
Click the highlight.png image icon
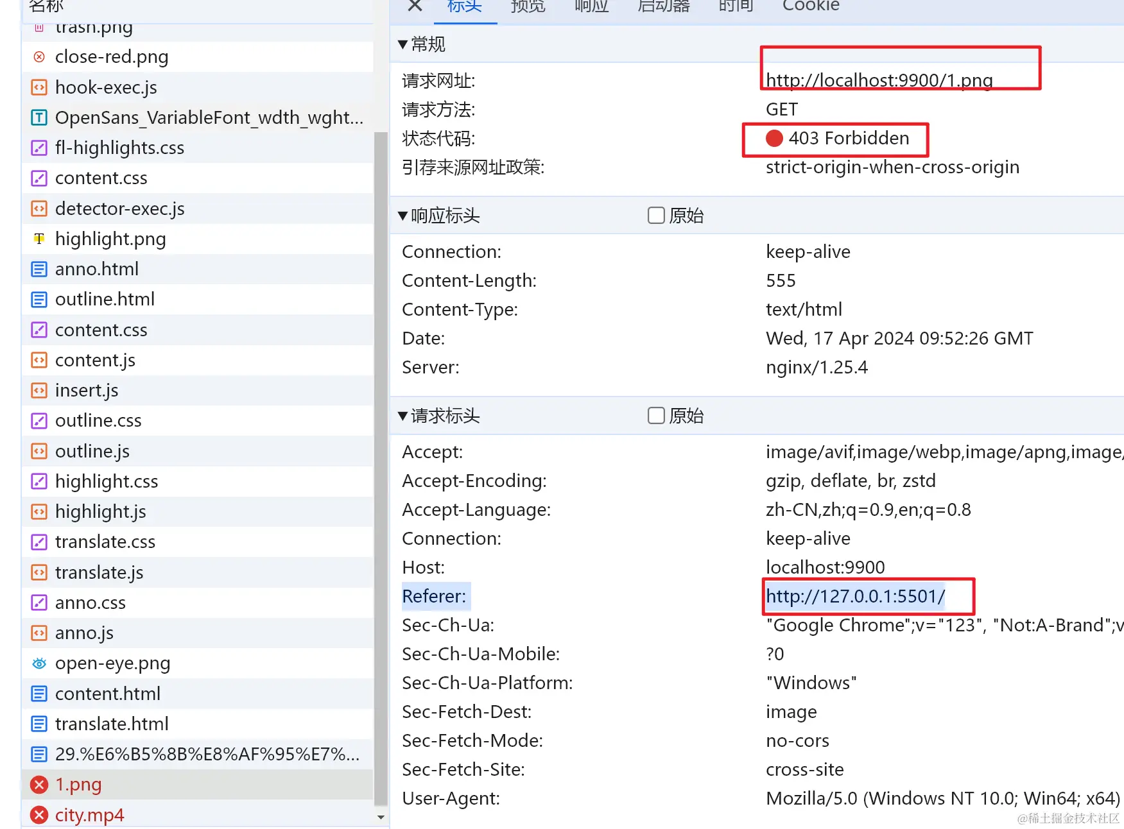pyautogui.click(x=39, y=239)
